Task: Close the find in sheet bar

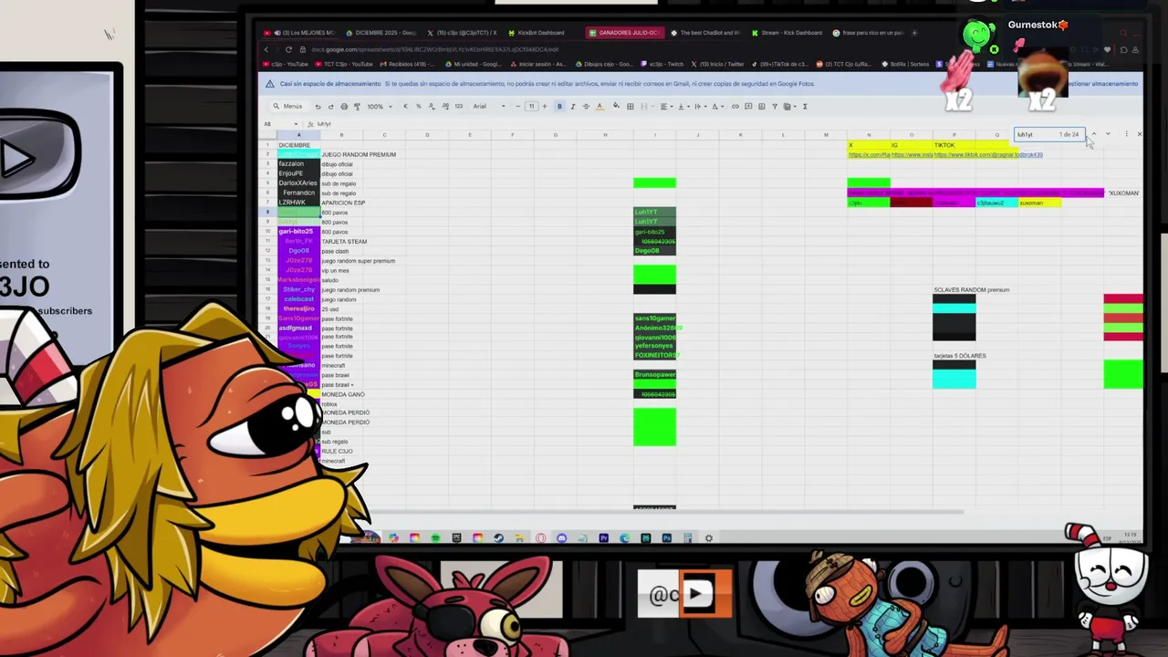Action: (x=1139, y=134)
